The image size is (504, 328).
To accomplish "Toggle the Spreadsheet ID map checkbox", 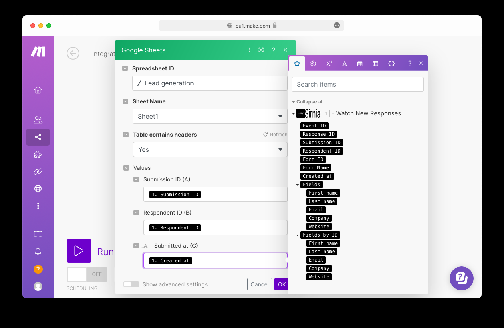I will pos(125,68).
